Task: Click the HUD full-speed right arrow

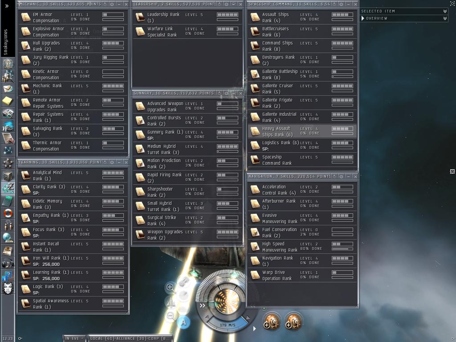Action: click(248, 317)
